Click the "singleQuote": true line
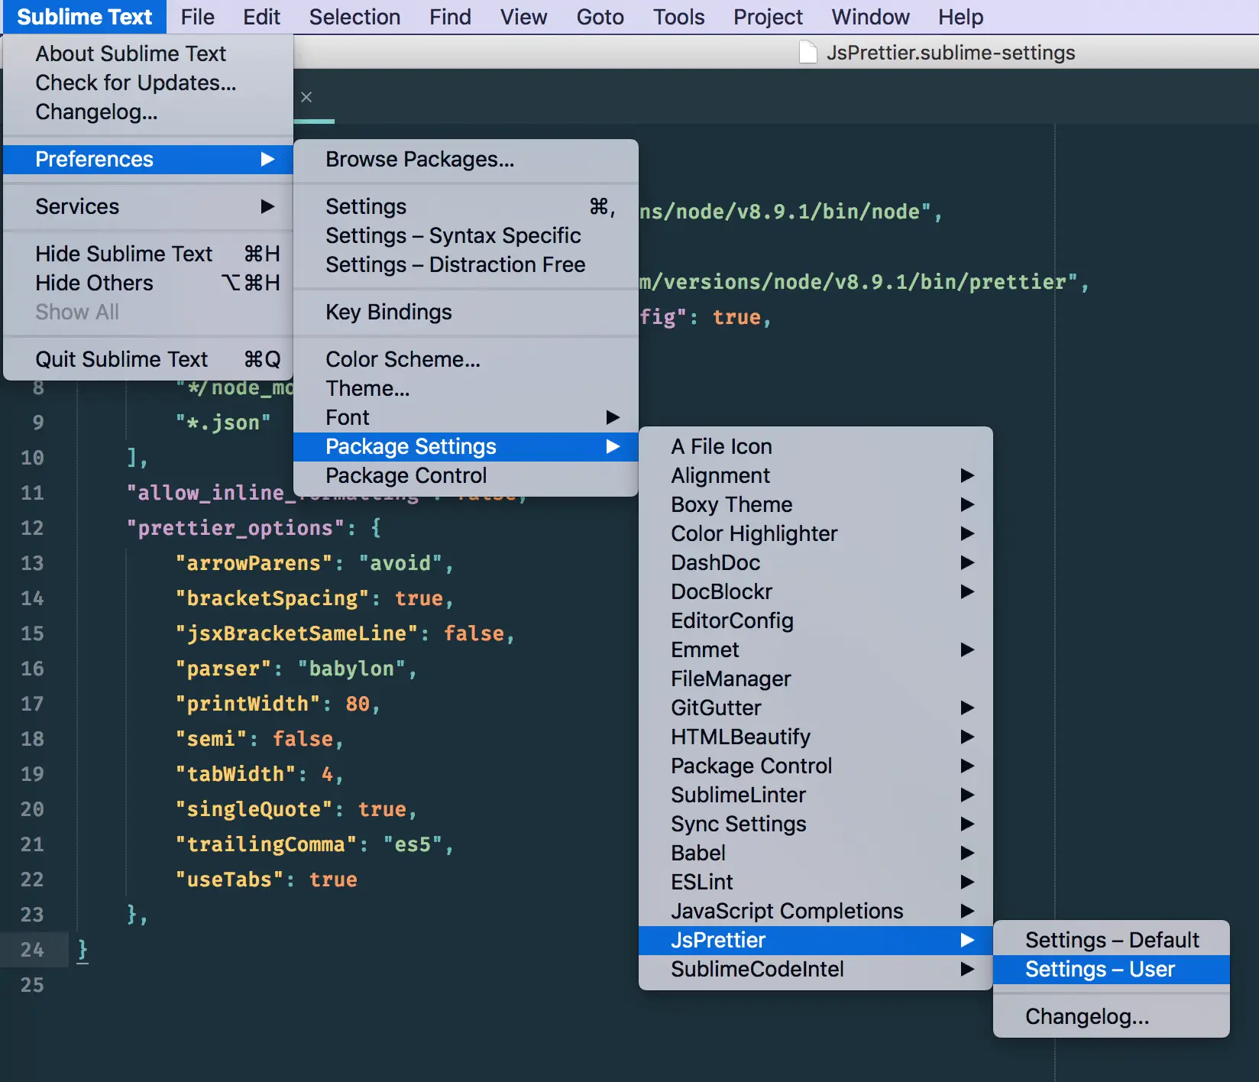 (296, 809)
